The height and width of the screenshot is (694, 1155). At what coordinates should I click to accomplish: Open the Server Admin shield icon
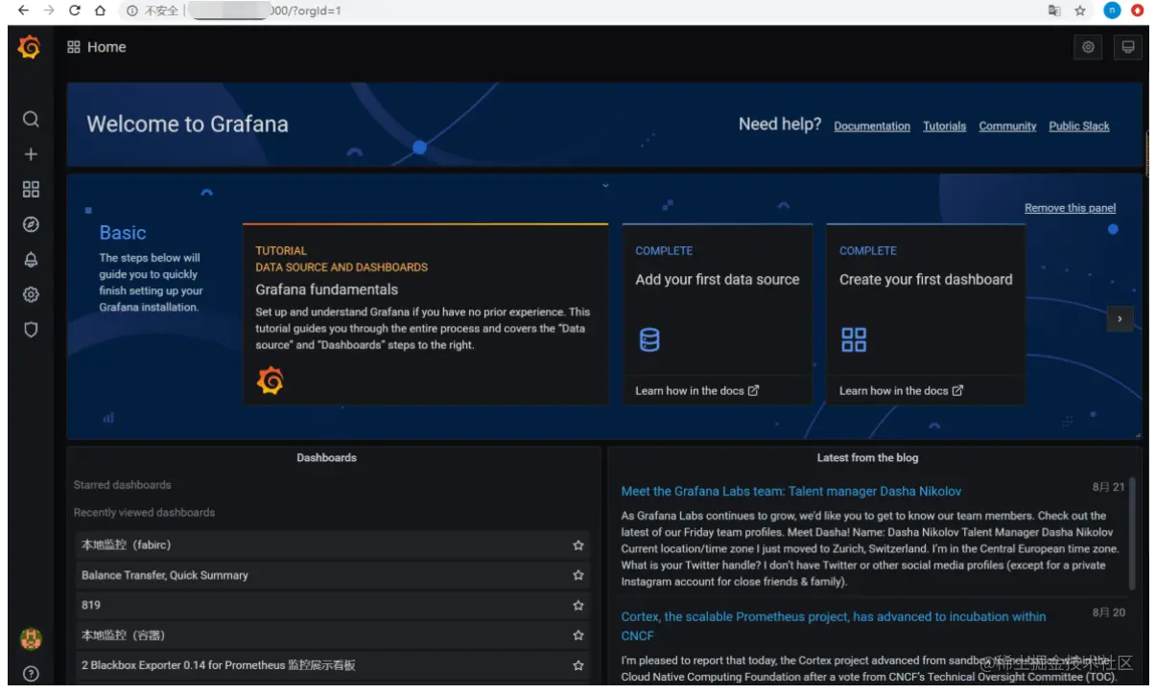click(x=31, y=330)
